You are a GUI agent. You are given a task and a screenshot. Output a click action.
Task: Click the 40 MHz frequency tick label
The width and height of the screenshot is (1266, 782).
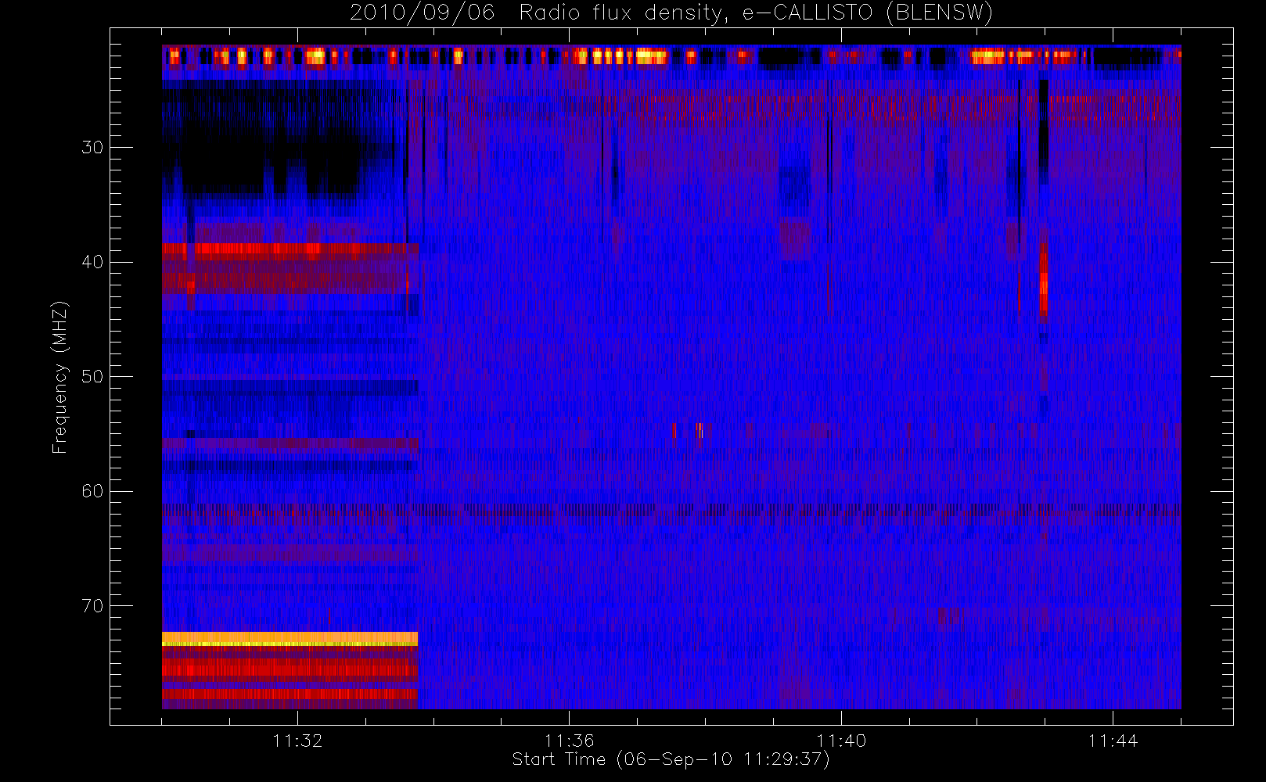pyautogui.click(x=92, y=262)
